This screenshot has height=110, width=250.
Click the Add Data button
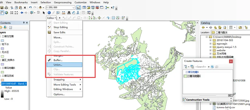[x=40, y=8]
